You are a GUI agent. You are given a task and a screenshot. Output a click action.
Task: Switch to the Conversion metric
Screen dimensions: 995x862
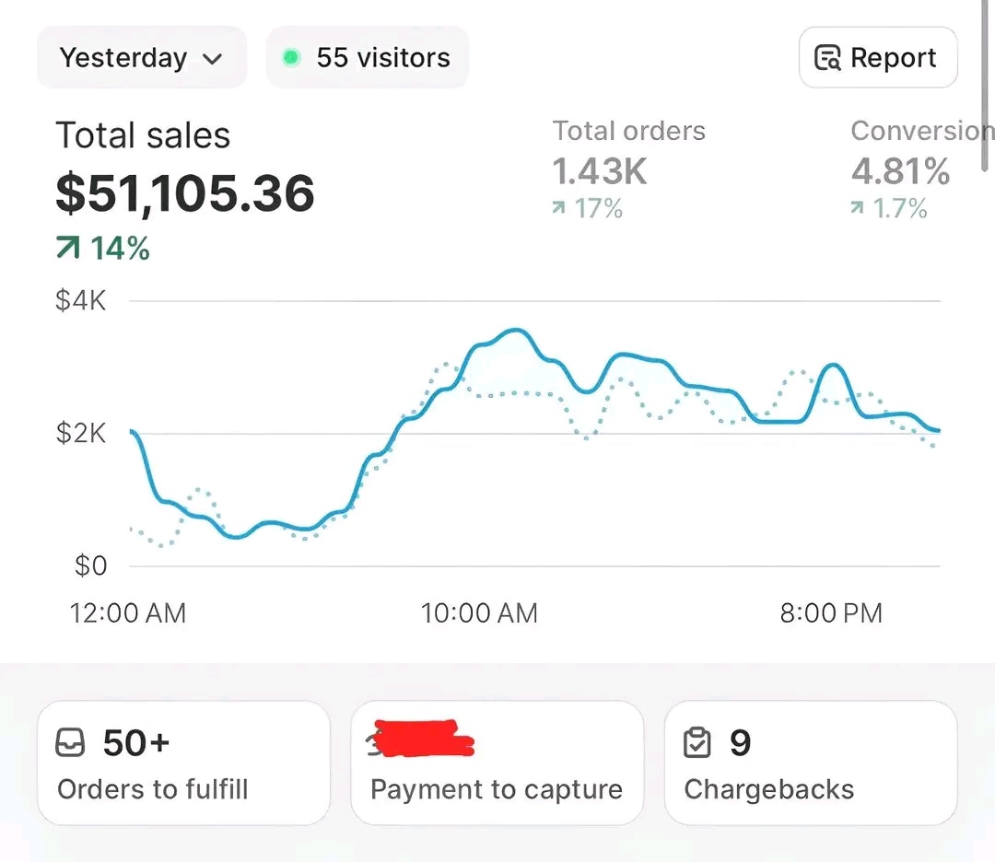click(x=917, y=132)
